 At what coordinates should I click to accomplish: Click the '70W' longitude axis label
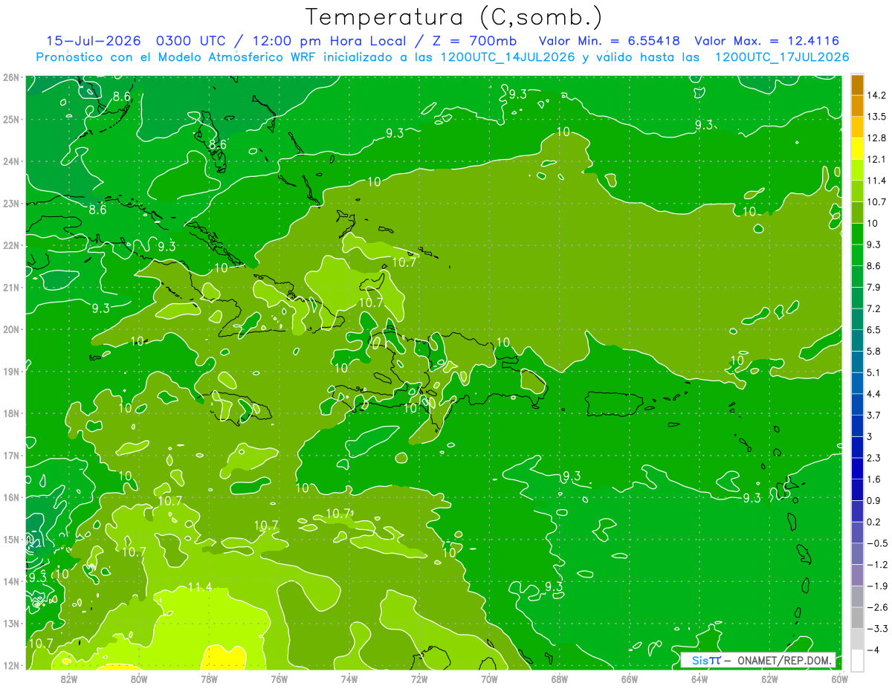click(x=489, y=678)
